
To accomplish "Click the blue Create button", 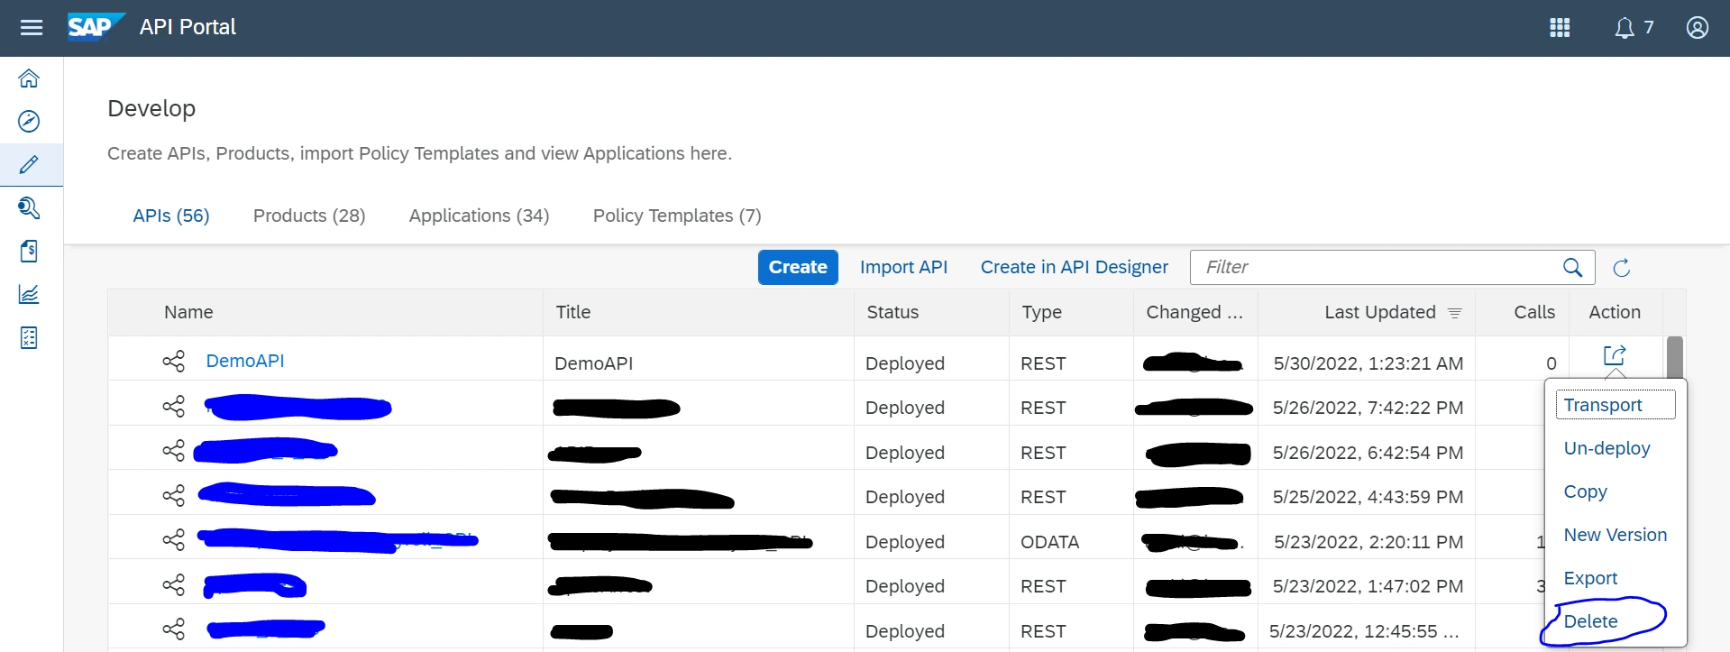I will click(x=798, y=268).
